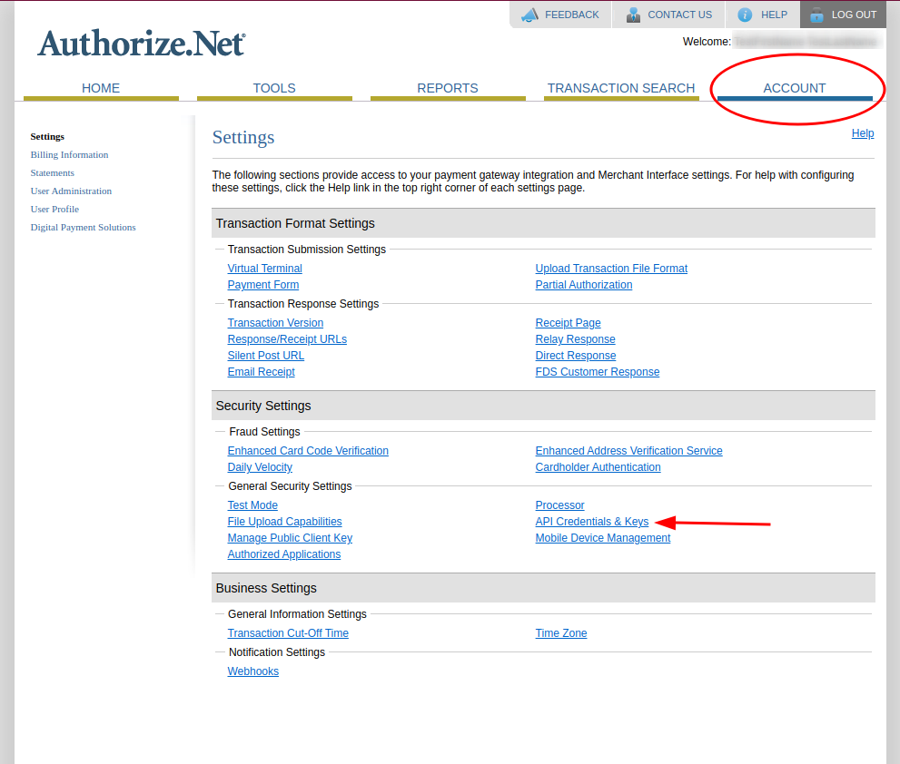This screenshot has height=764, width=900.
Task: Open Upload Transaction File Format link
Action: point(611,269)
